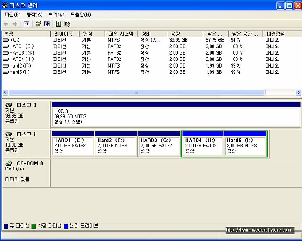Image resolution: width=302 pixels, height=241 pixels.
Task: Click the CD-ROM 0 label
Action: (x=30, y=163)
